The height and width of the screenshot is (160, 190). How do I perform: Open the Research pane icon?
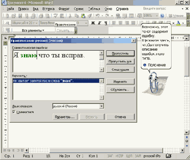62,16
